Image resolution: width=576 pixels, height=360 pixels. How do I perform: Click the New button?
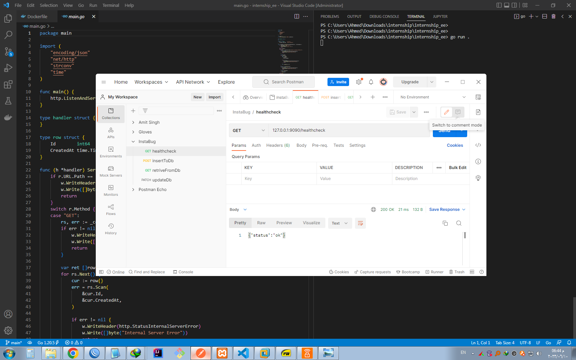[197, 97]
